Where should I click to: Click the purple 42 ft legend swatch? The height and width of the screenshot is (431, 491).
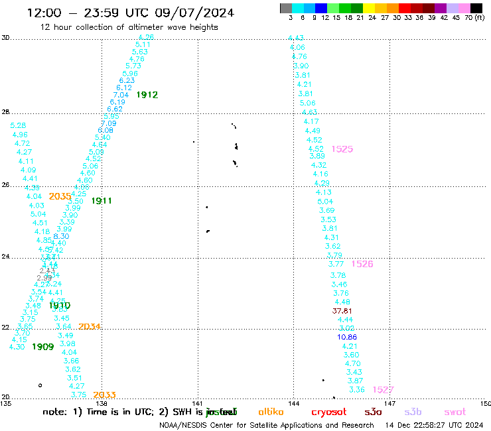(x=441, y=8)
